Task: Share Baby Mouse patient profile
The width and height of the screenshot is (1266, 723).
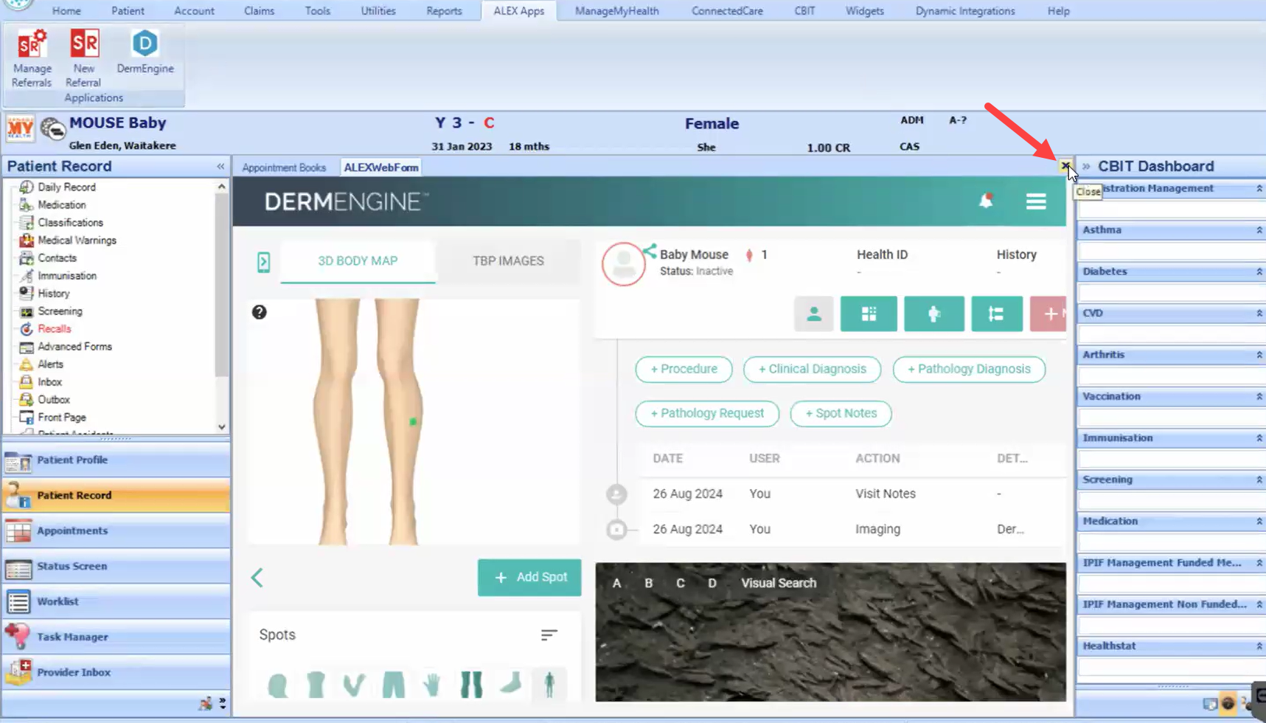Action: coord(649,252)
